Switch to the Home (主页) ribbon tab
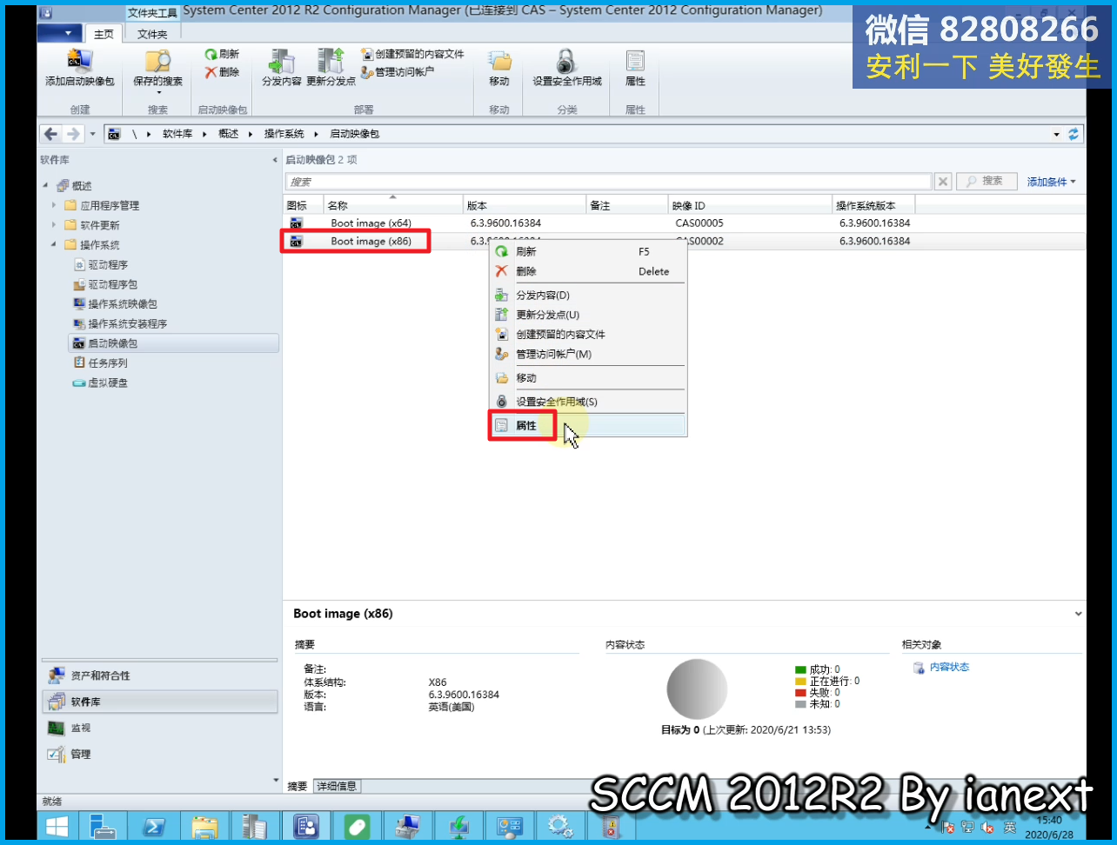 click(x=104, y=34)
